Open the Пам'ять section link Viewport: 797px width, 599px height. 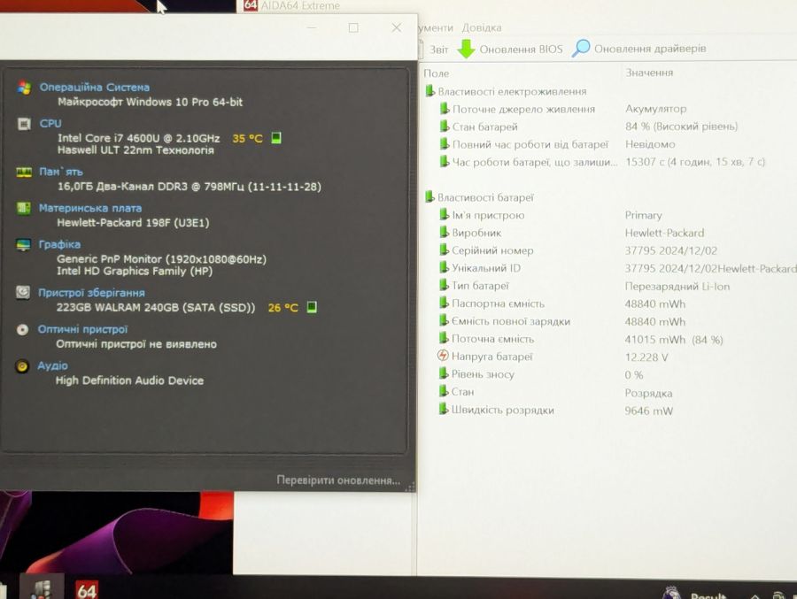[x=61, y=172]
